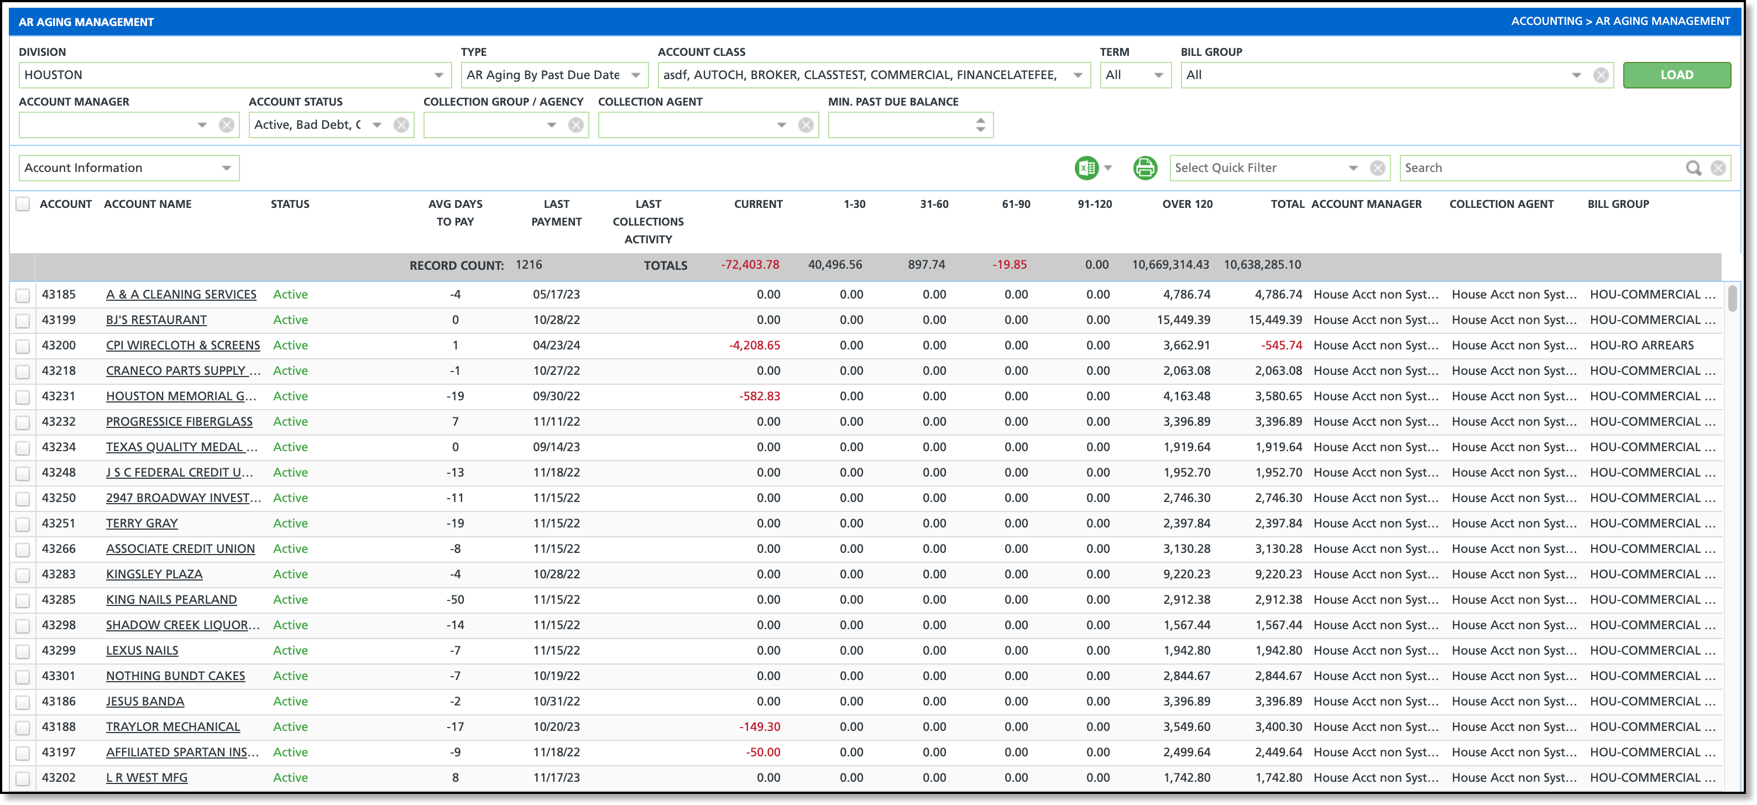Expand the Type dropdown
Viewport: 1757px width, 805px height.
(x=636, y=75)
